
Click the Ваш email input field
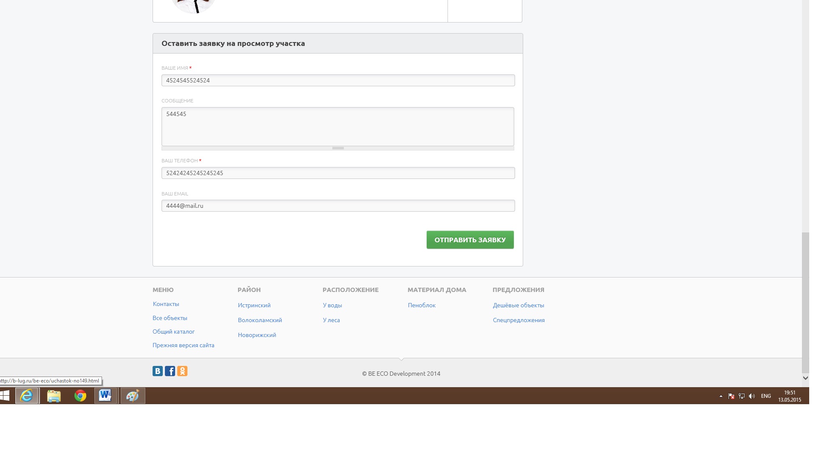pyautogui.click(x=338, y=206)
